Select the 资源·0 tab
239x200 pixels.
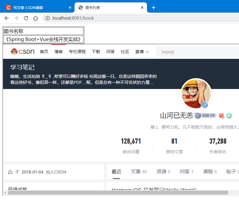[x=163, y=172]
